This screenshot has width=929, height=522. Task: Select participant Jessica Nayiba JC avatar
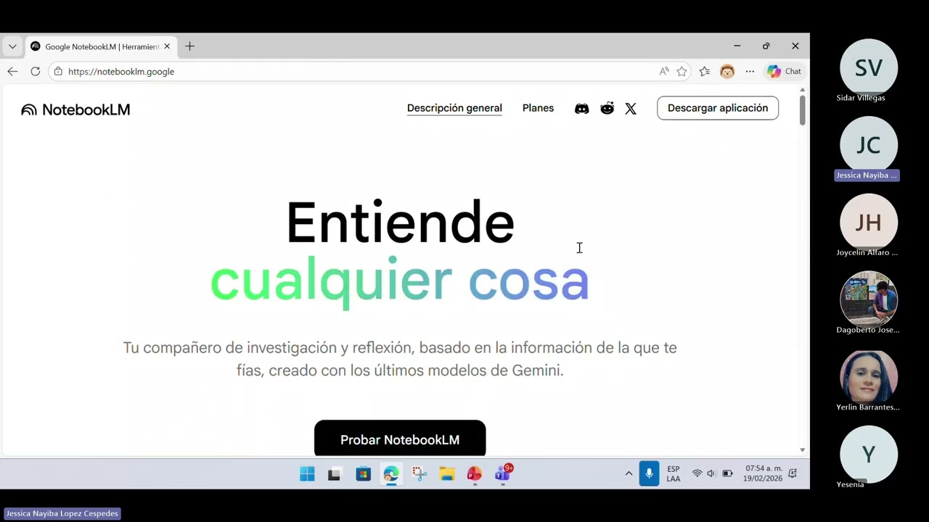pos(869,145)
